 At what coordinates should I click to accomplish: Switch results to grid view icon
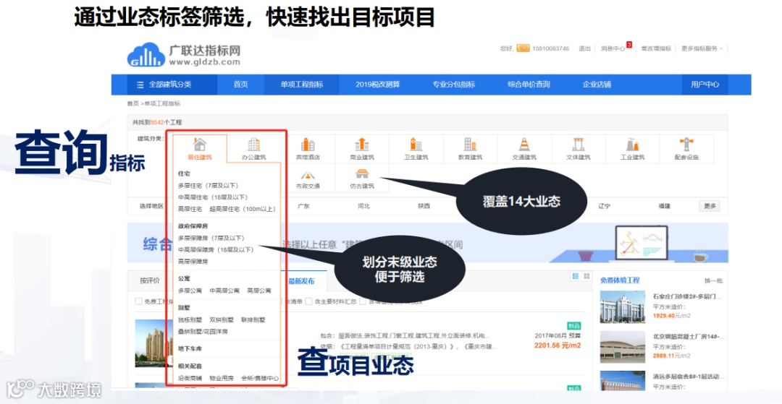586,276
